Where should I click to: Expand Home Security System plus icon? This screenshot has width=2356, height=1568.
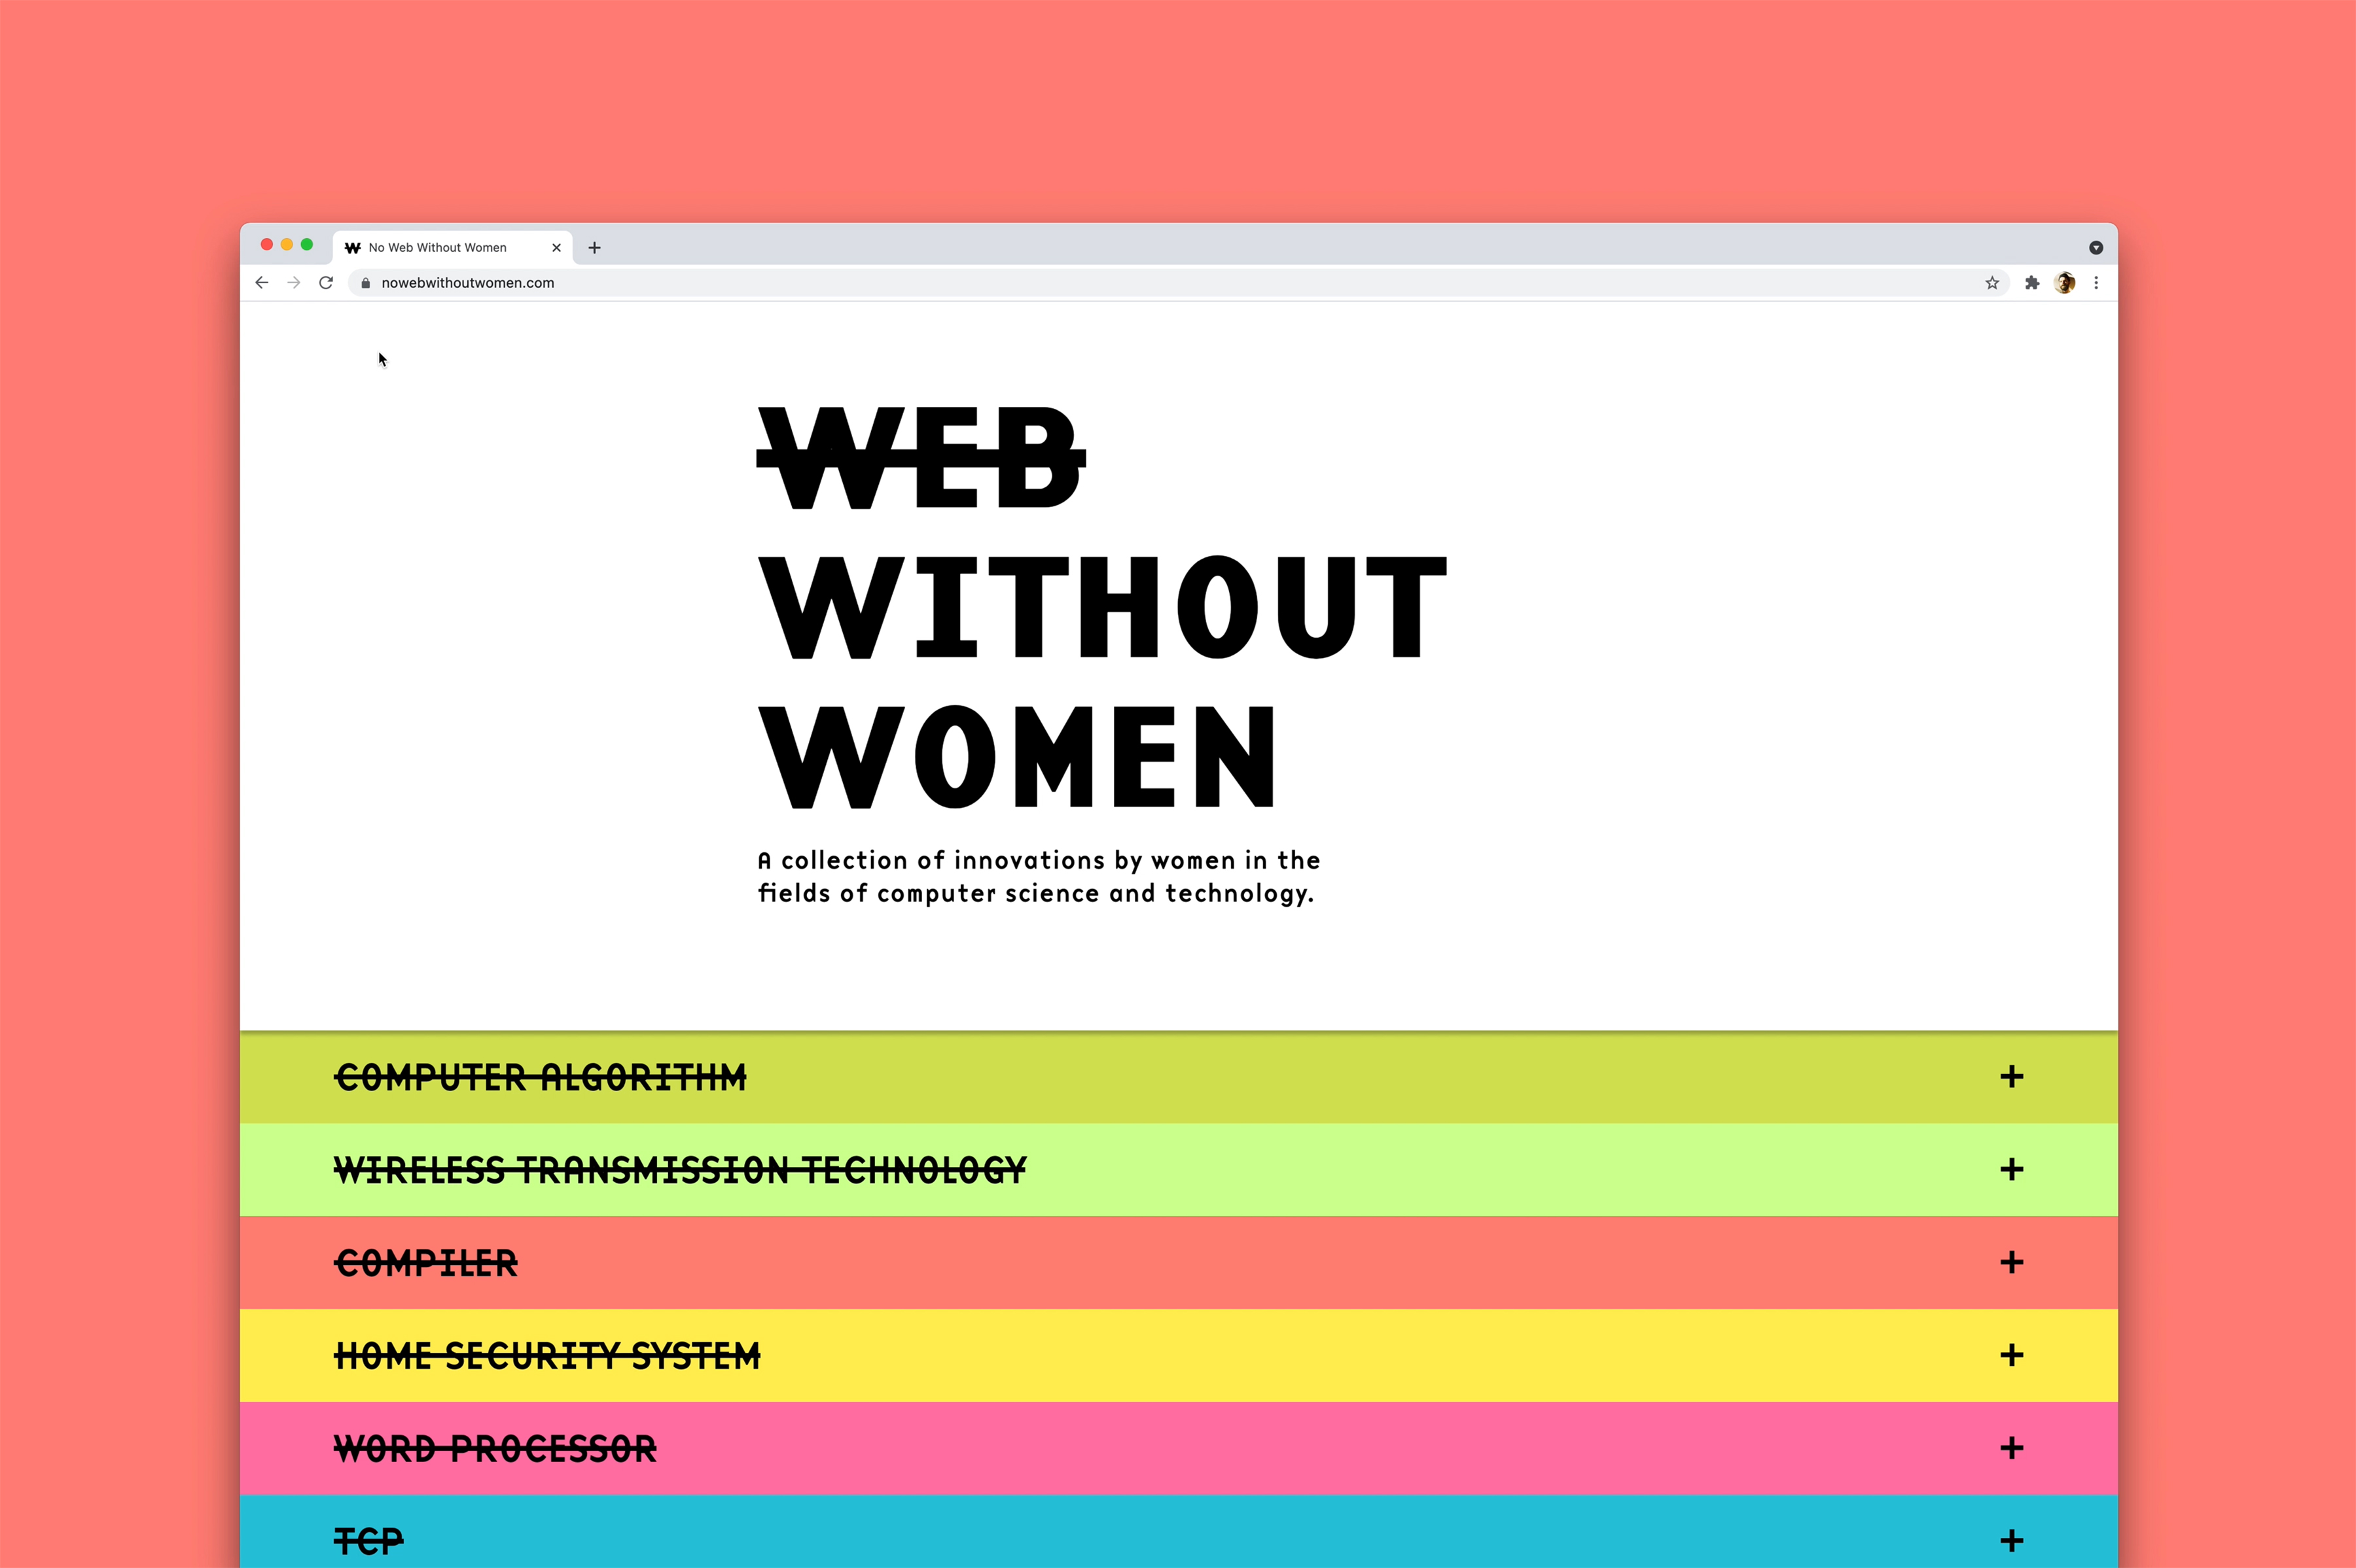pos(2012,1356)
